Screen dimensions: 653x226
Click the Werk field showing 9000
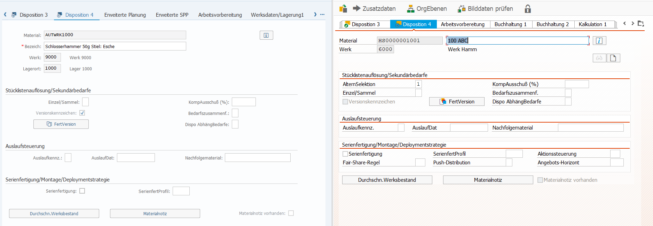(52, 57)
